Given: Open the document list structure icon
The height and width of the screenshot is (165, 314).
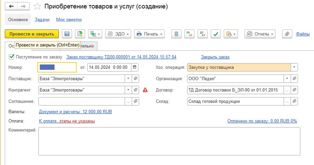Looking at the screenshot, I should click(x=177, y=34).
